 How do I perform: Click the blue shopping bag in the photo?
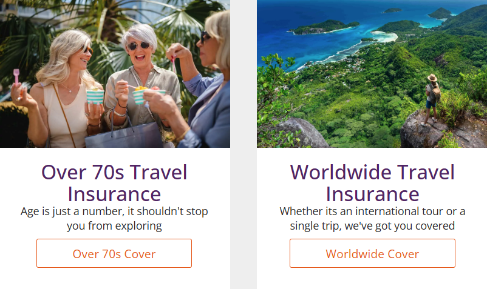click(x=124, y=135)
